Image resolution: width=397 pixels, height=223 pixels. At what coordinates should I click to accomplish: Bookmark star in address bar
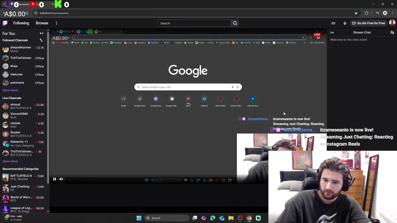pyautogui.click(x=356, y=13)
